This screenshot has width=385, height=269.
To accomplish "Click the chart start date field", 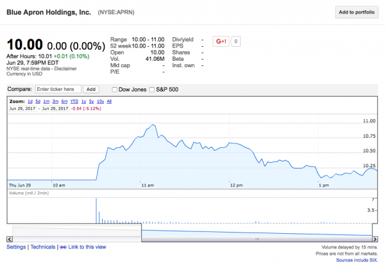I will click(22, 108).
